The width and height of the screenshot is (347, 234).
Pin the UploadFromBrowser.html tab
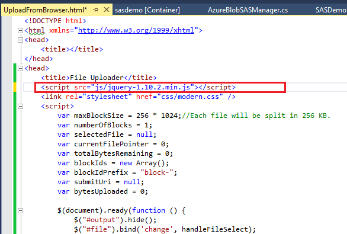[x=95, y=10]
